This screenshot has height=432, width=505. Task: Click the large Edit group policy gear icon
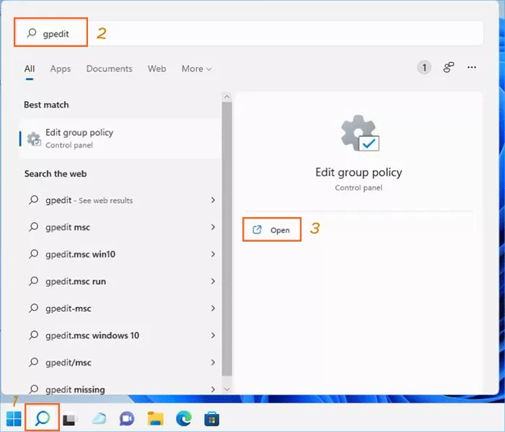(x=360, y=133)
